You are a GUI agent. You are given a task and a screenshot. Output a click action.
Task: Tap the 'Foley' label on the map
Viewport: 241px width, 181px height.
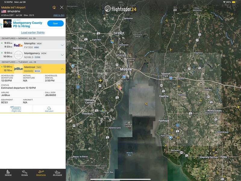point(224,157)
